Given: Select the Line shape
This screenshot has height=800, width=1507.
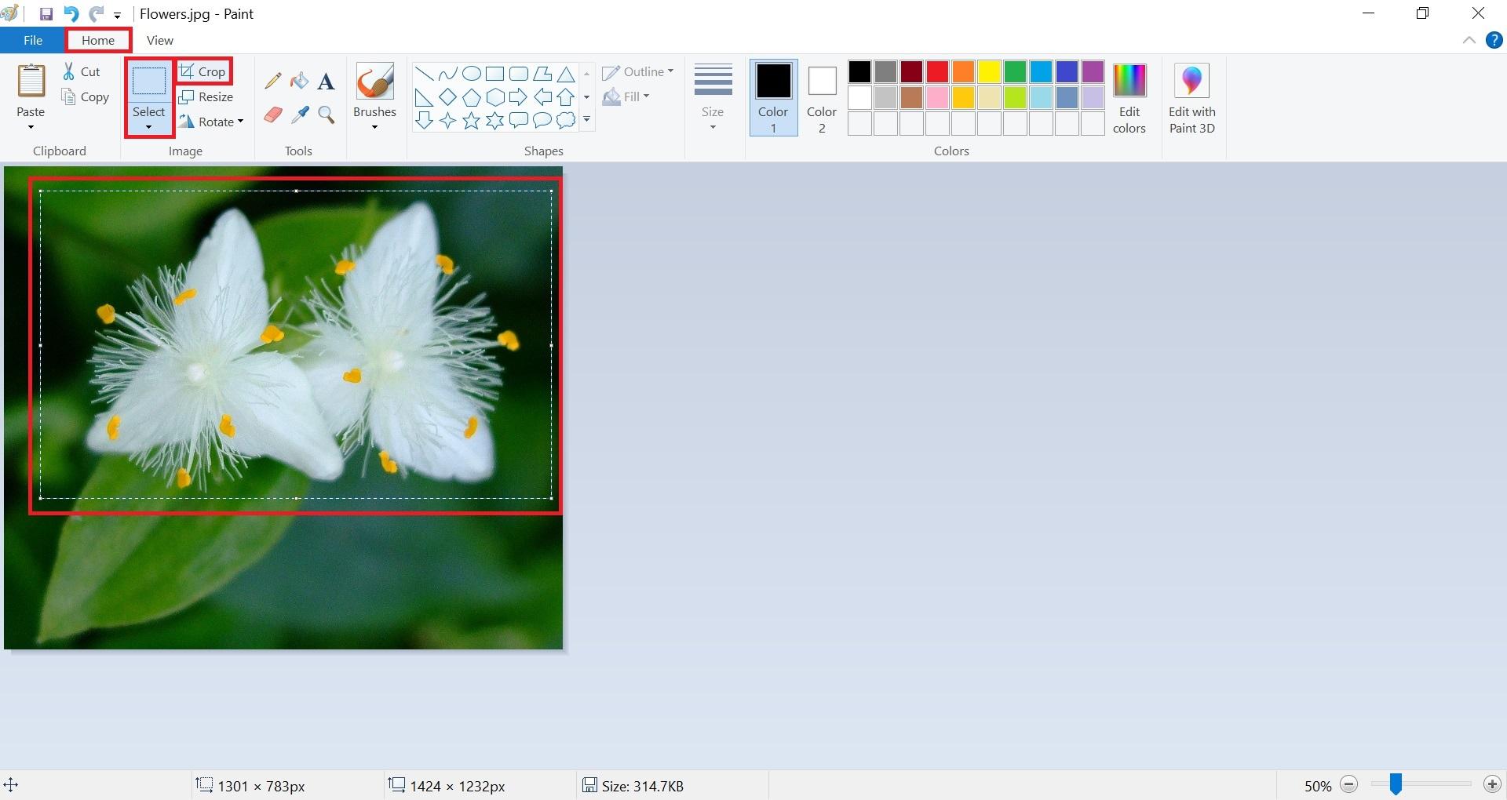Looking at the screenshot, I should tap(424, 75).
